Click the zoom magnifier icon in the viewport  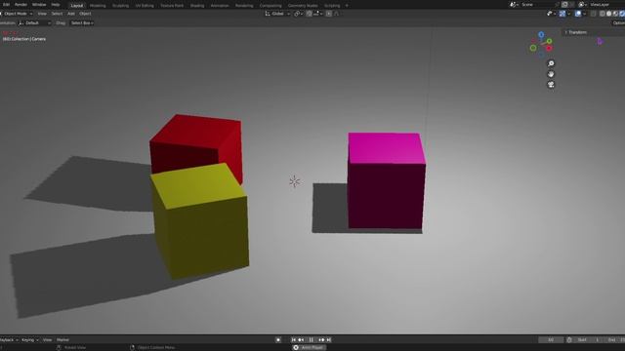pyautogui.click(x=551, y=63)
